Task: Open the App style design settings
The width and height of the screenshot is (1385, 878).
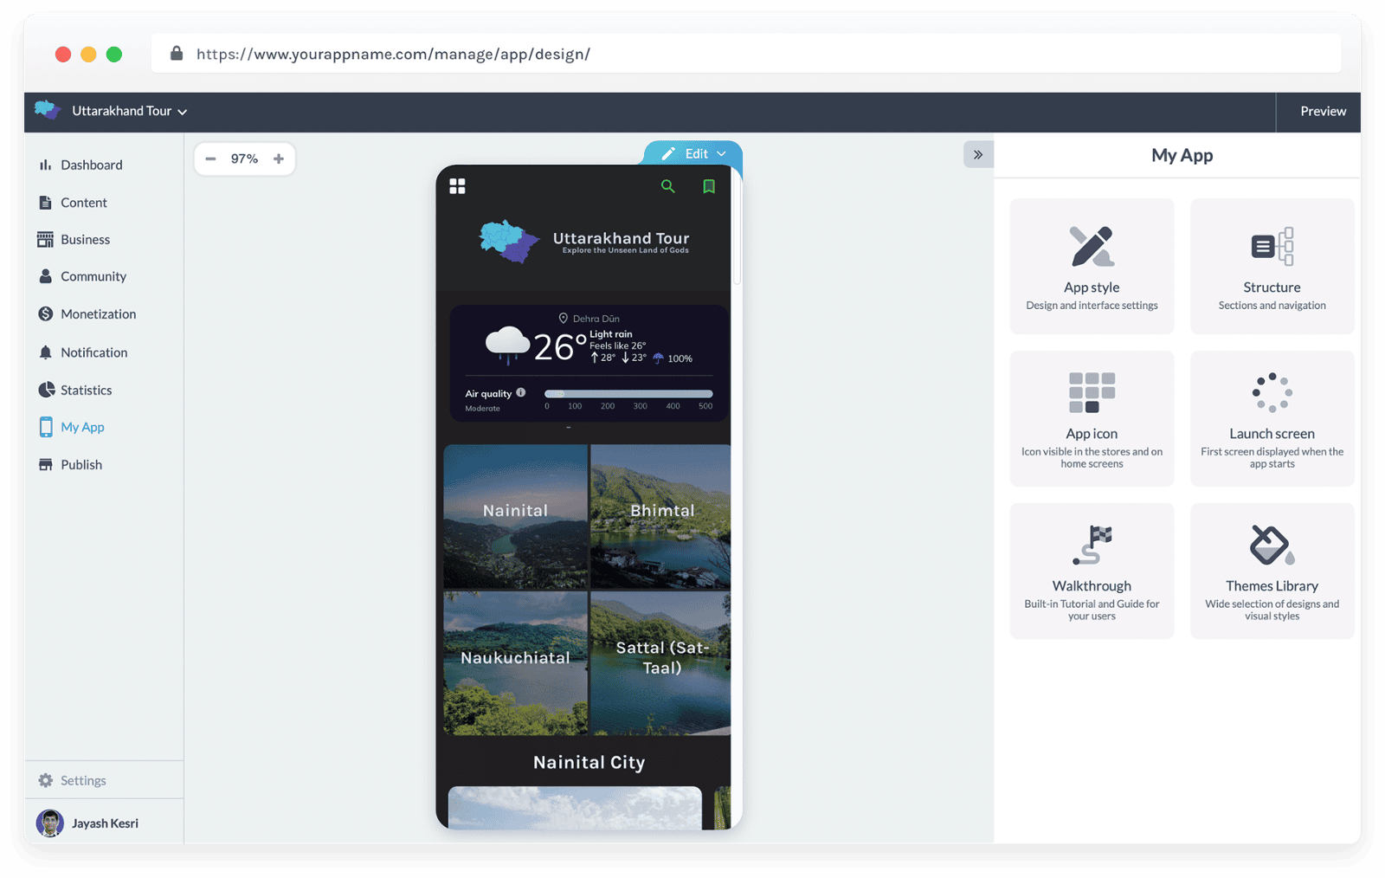Action: tap(1092, 266)
